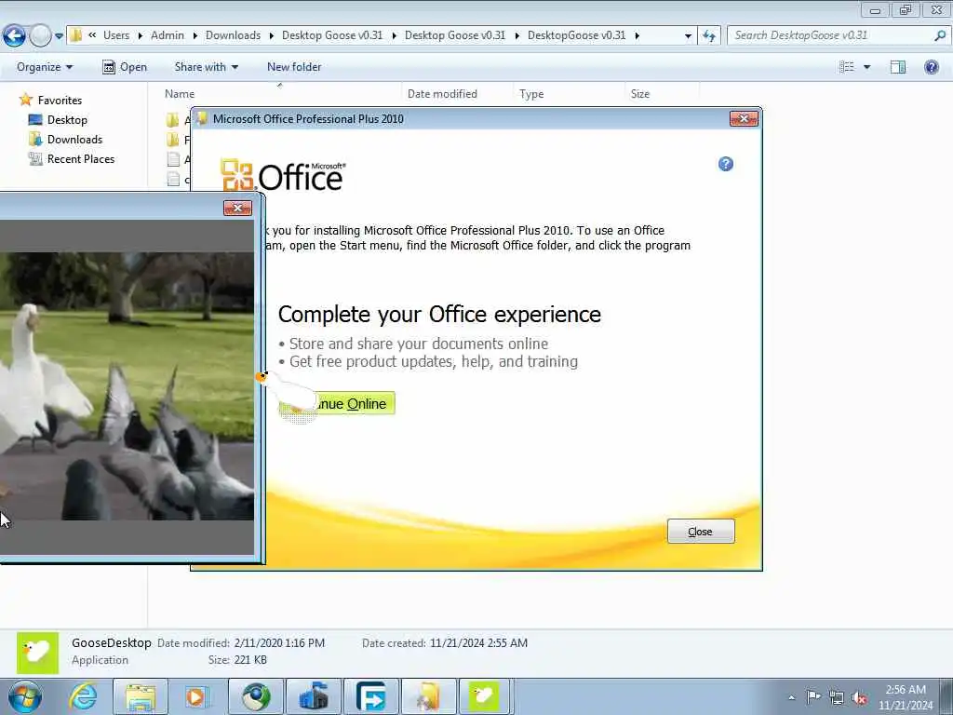Viewport: 953px width, 715px height.
Task: Open Windows Explorer taskbar icon
Action: [141, 696]
